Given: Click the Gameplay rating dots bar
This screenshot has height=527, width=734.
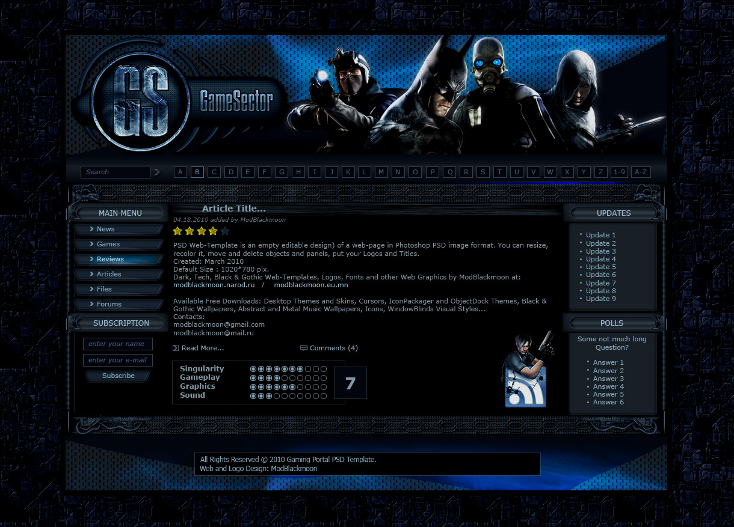Looking at the screenshot, I should 288,378.
